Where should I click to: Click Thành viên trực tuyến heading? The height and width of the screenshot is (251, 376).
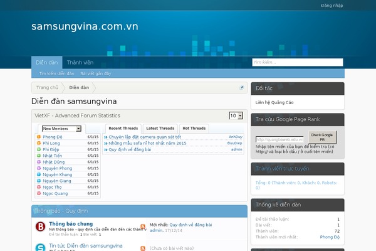click(x=282, y=168)
